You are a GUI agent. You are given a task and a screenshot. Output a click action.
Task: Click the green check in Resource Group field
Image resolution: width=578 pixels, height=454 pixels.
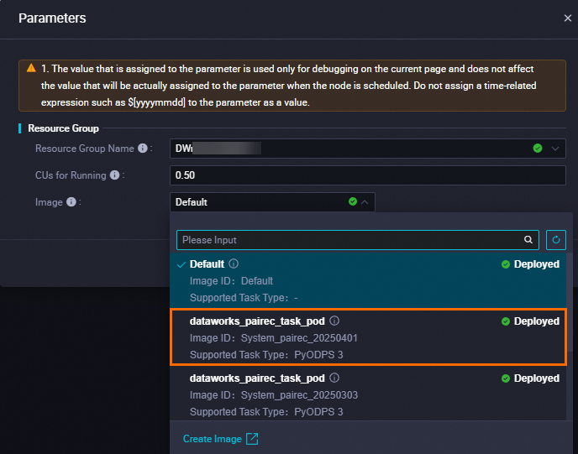tap(538, 149)
